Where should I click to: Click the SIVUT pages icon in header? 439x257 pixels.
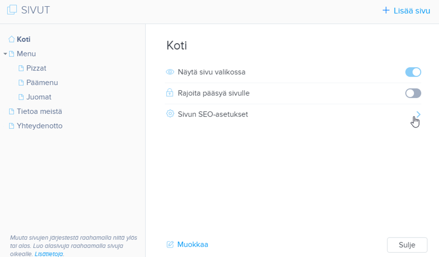(12, 10)
